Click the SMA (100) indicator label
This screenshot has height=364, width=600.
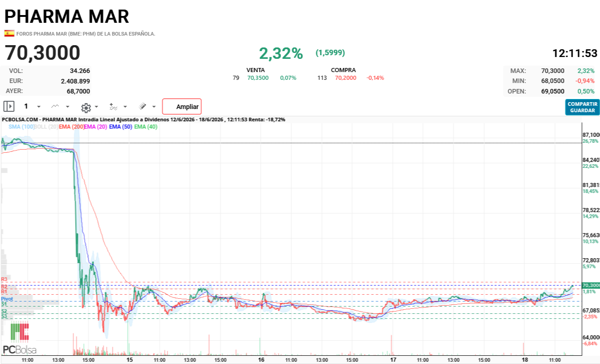click(21, 127)
